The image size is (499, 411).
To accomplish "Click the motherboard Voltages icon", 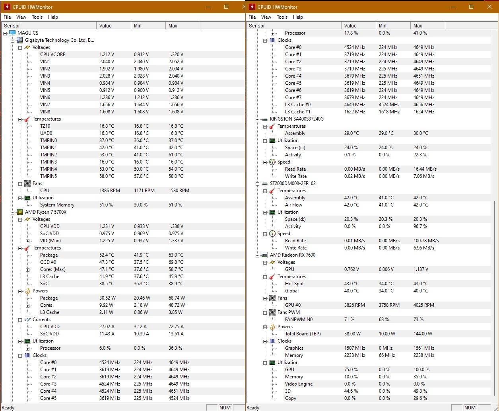I will [27, 47].
